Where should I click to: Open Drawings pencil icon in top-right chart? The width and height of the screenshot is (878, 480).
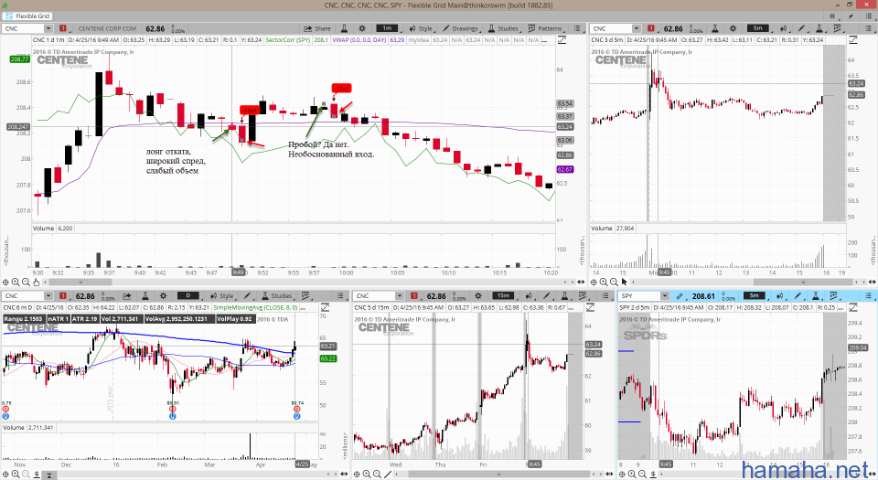pyautogui.click(x=801, y=28)
